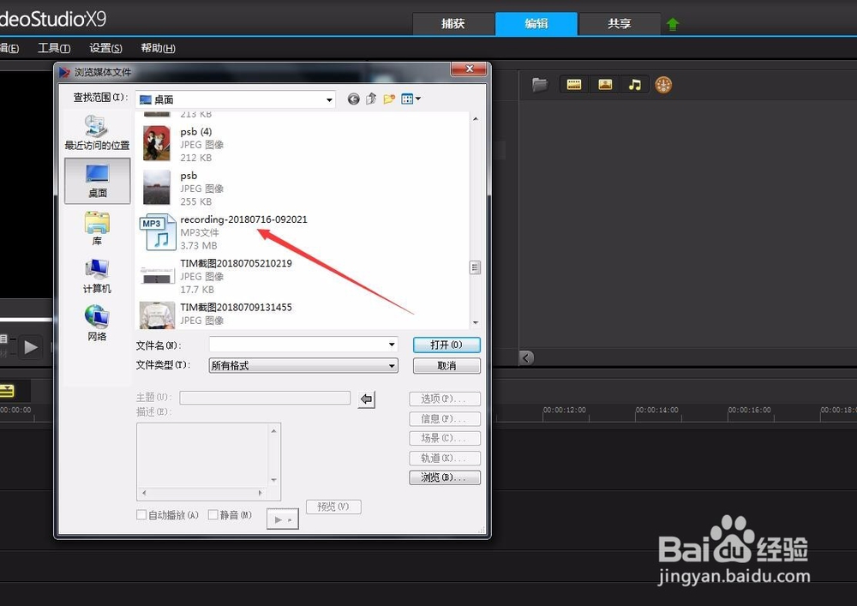The image size is (857, 606).
Task: Click the Preview (预览) button
Action: tap(333, 507)
